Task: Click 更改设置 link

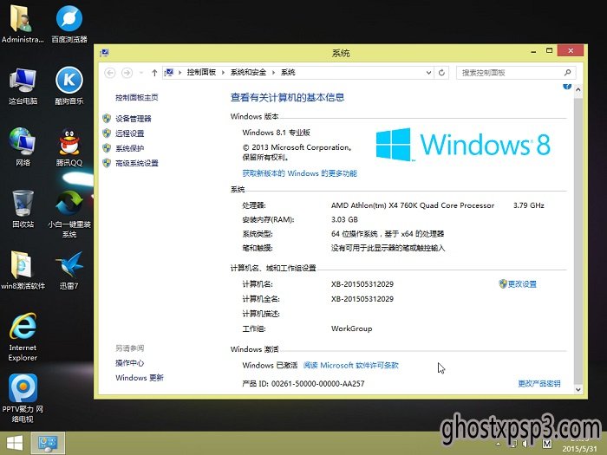Action: pos(522,284)
